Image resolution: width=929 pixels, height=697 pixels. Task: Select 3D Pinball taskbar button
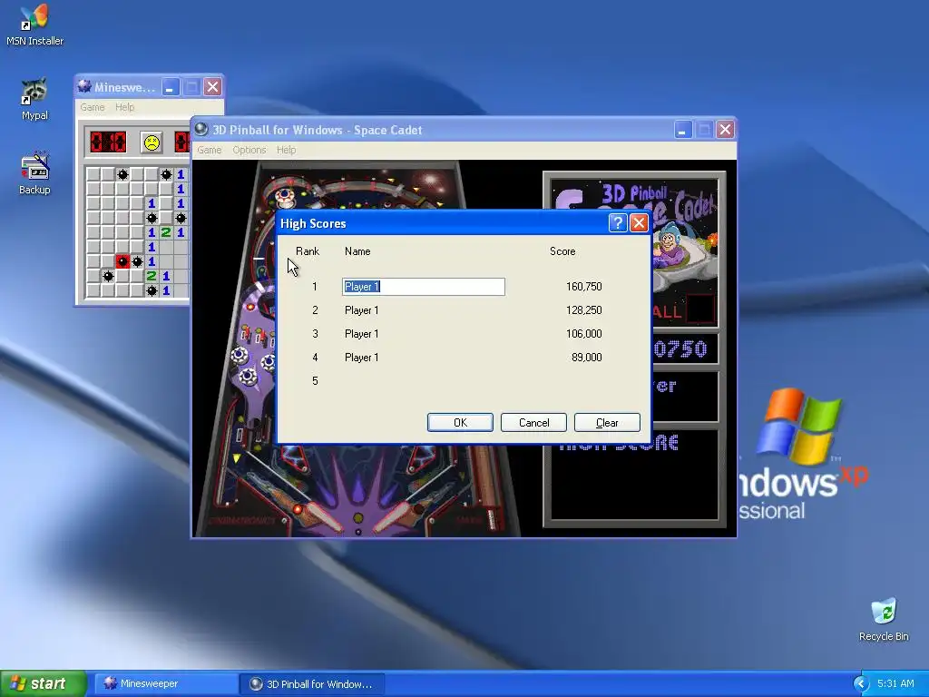click(x=312, y=684)
